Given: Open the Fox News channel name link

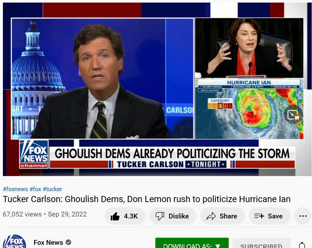Looking at the screenshot, I should point(48,243).
